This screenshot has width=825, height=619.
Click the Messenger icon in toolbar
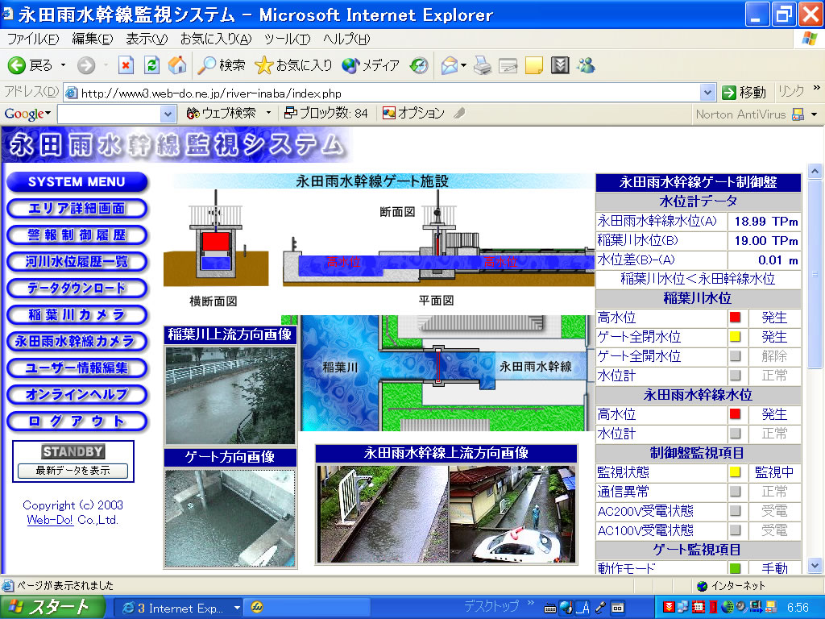tap(586, 65)
